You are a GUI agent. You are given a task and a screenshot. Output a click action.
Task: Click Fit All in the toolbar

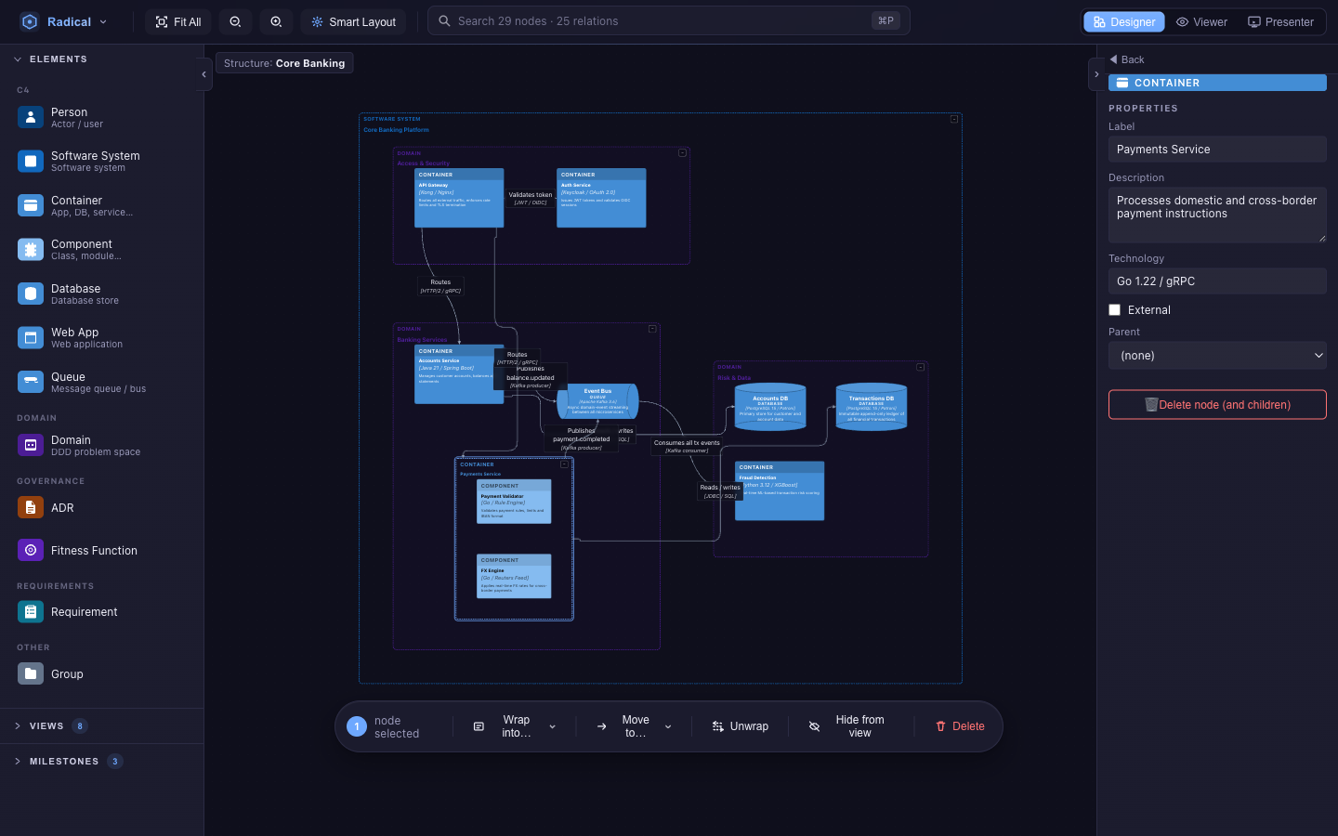coord(178,21)
